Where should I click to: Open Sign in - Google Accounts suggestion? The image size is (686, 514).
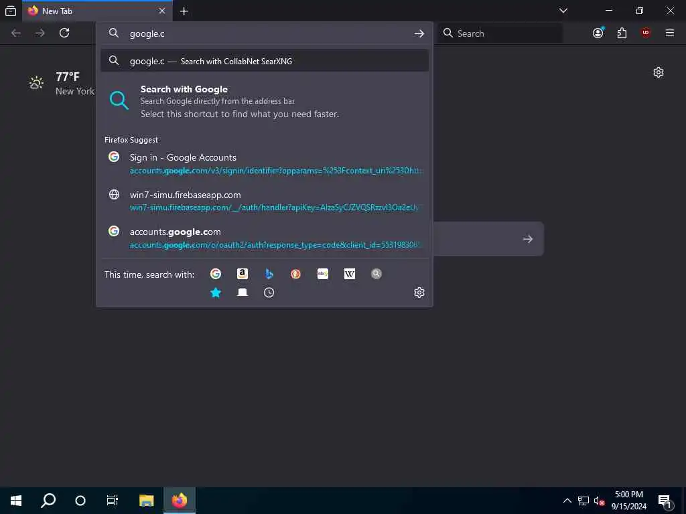pos(265,163)
